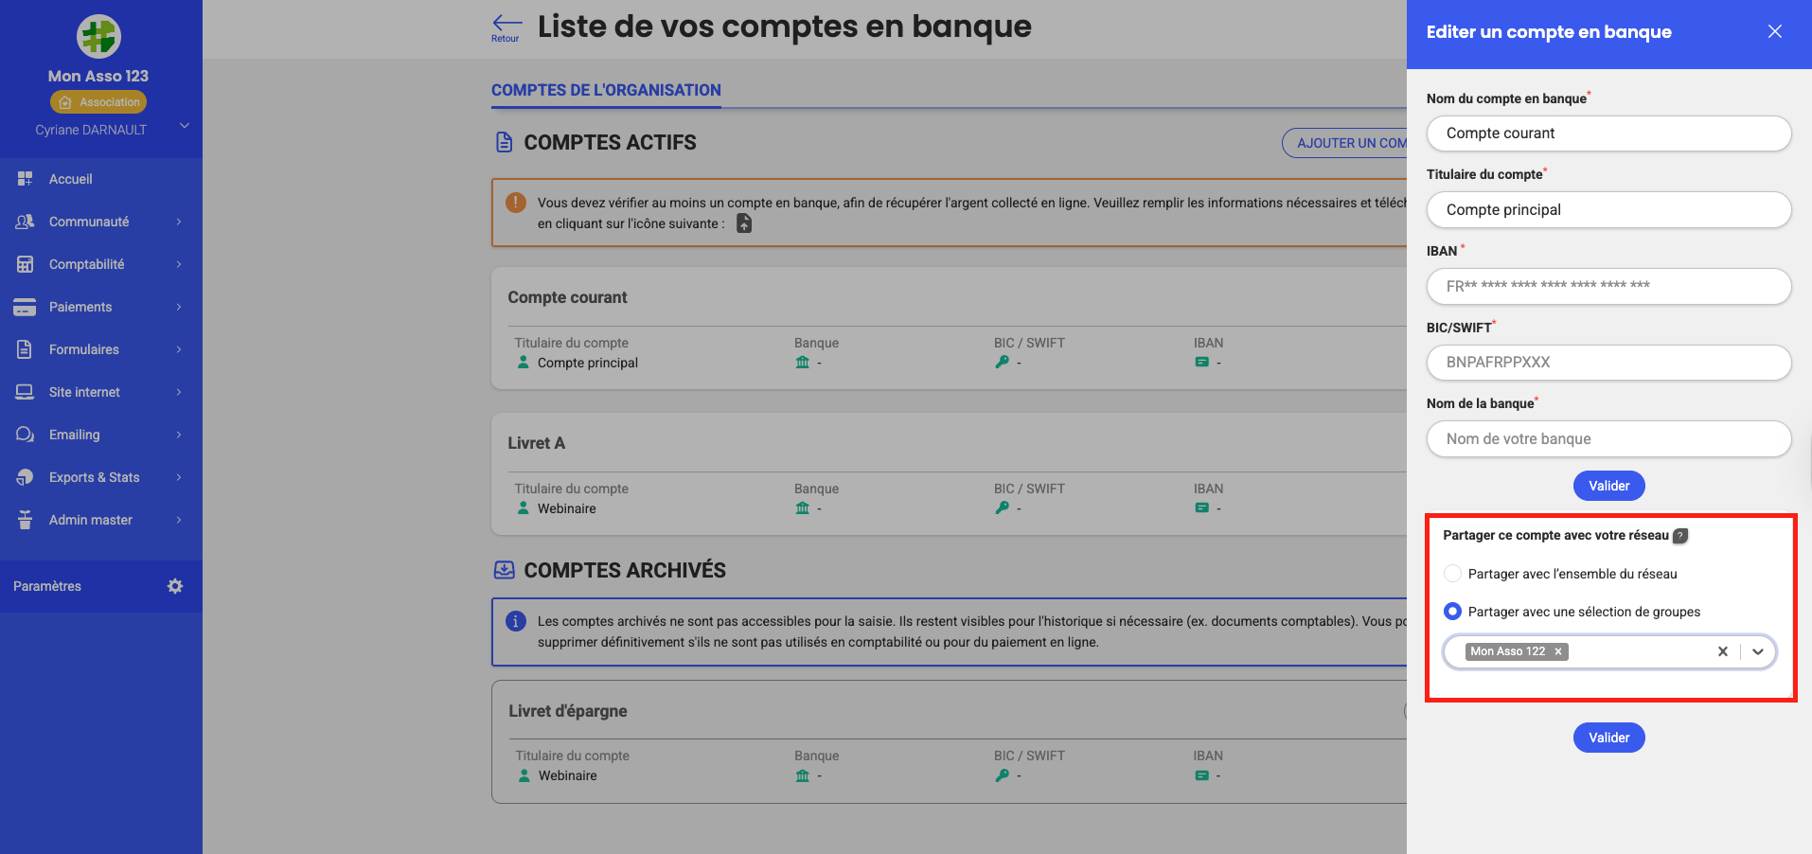
Task: Select 'Partager avec une sélection de groupes'
Action: (1452, 611)
